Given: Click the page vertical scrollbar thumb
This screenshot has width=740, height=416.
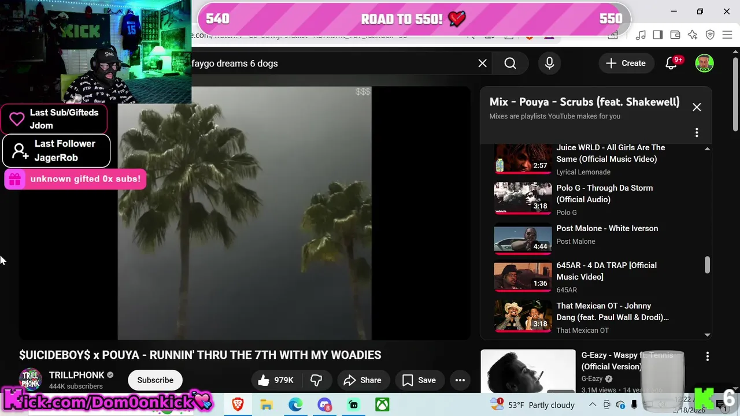Looking at the screenshot, I should click(x=735, y=94).
